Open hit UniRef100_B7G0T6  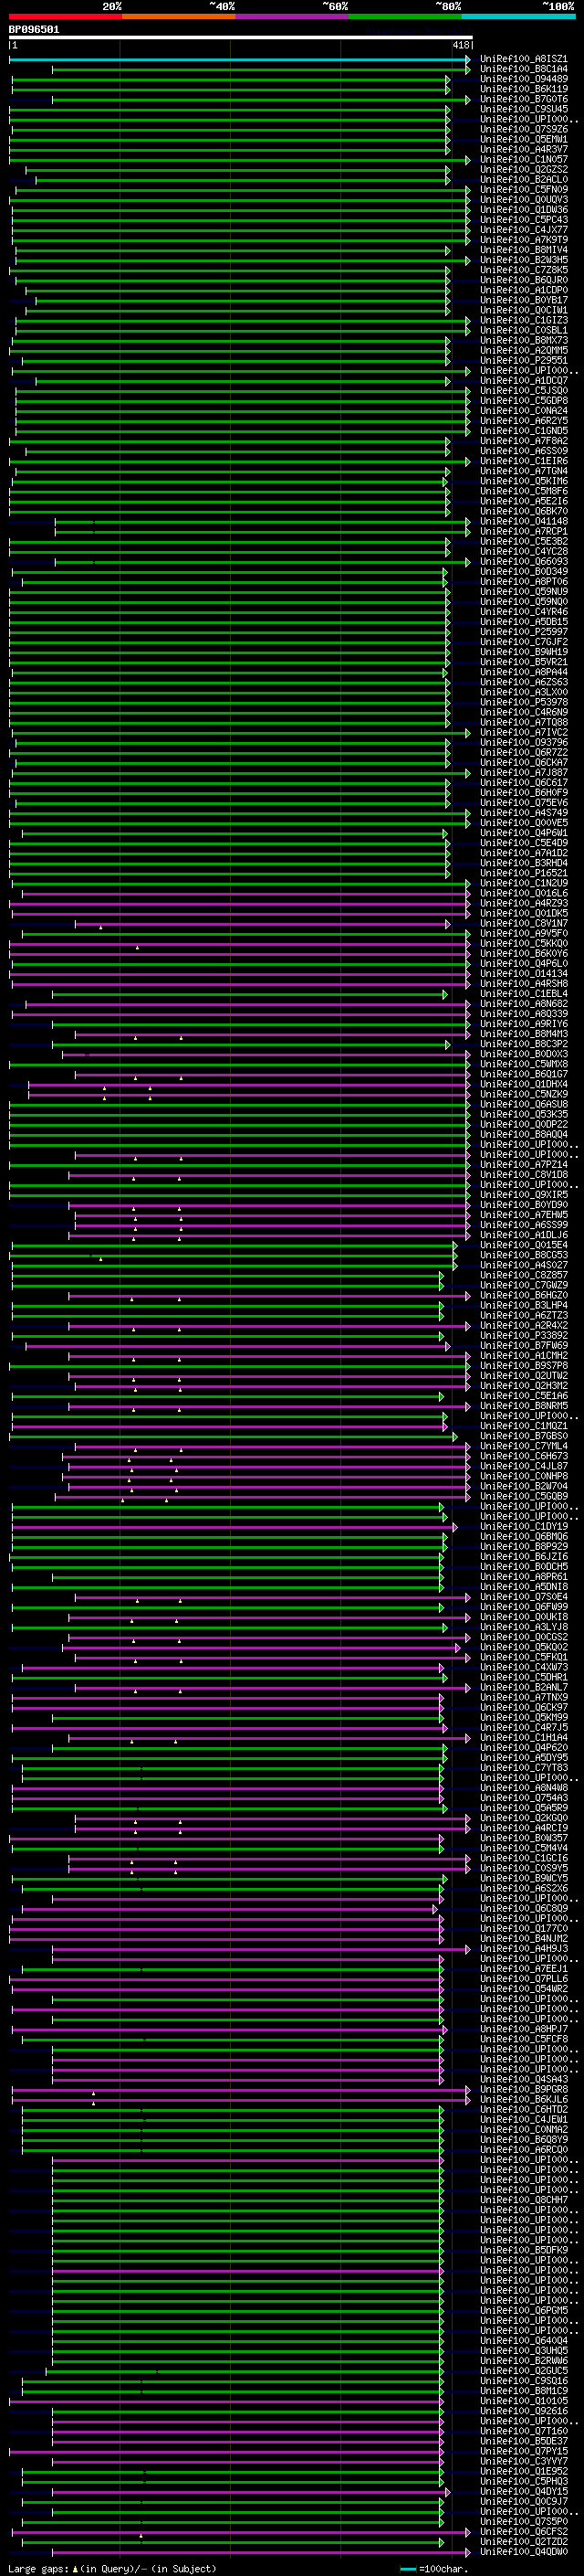click(523, 99)
